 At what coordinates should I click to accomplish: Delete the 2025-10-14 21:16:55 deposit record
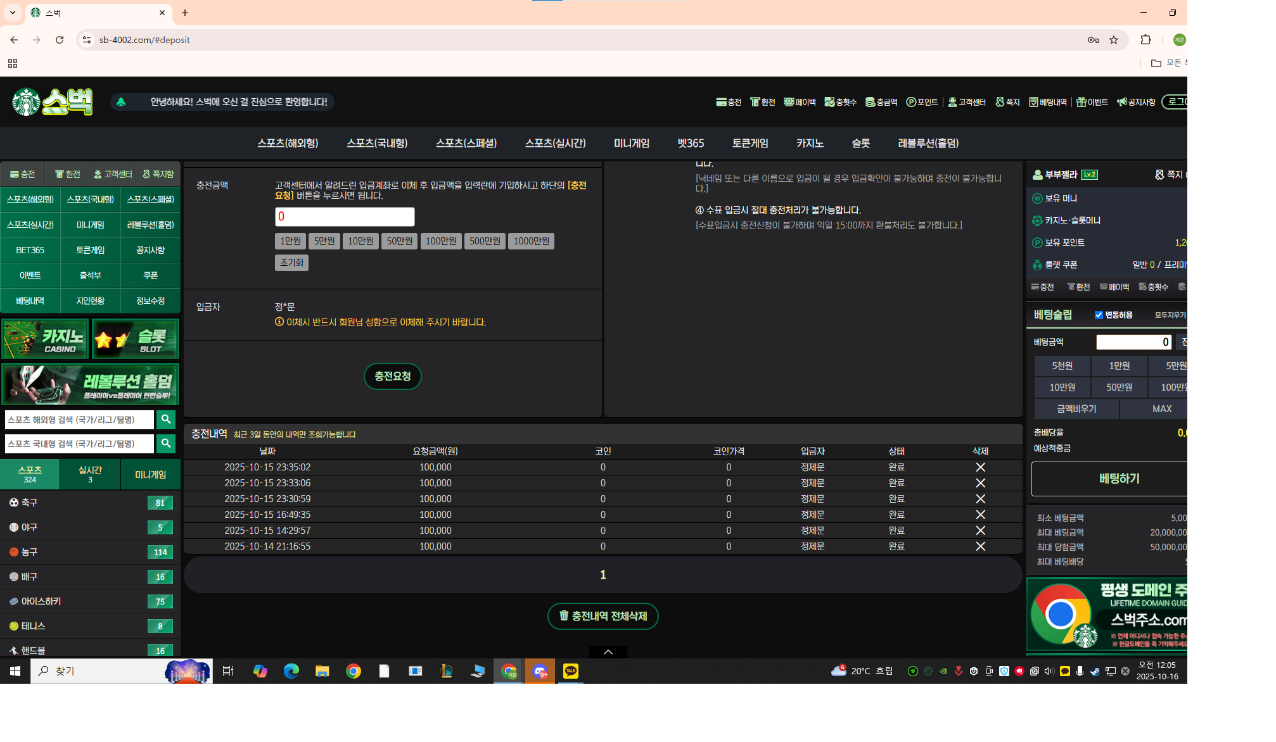point(980,546)
